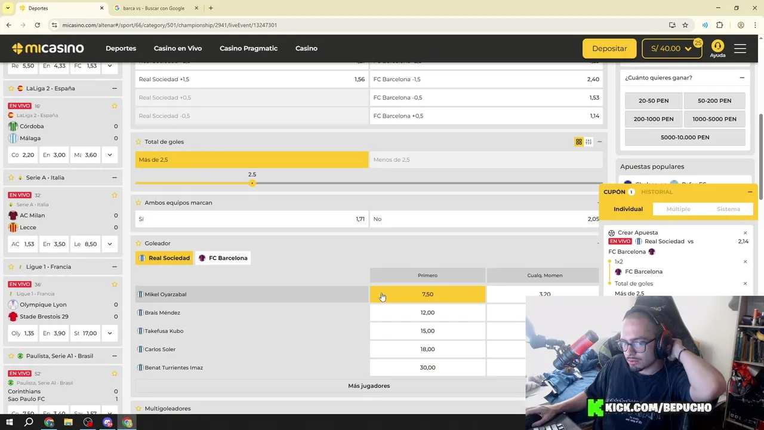The height and width of the screenshot is (430, 764).
Task: Adjust the 2.5 total goals slider handle
Action: coord(252,183)
